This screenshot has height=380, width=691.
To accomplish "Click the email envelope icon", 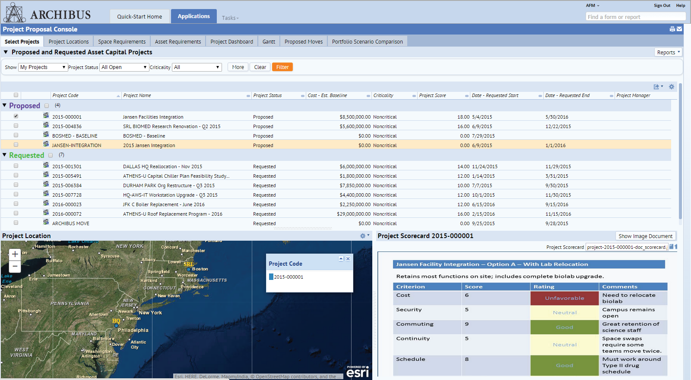I will point(679,29).
